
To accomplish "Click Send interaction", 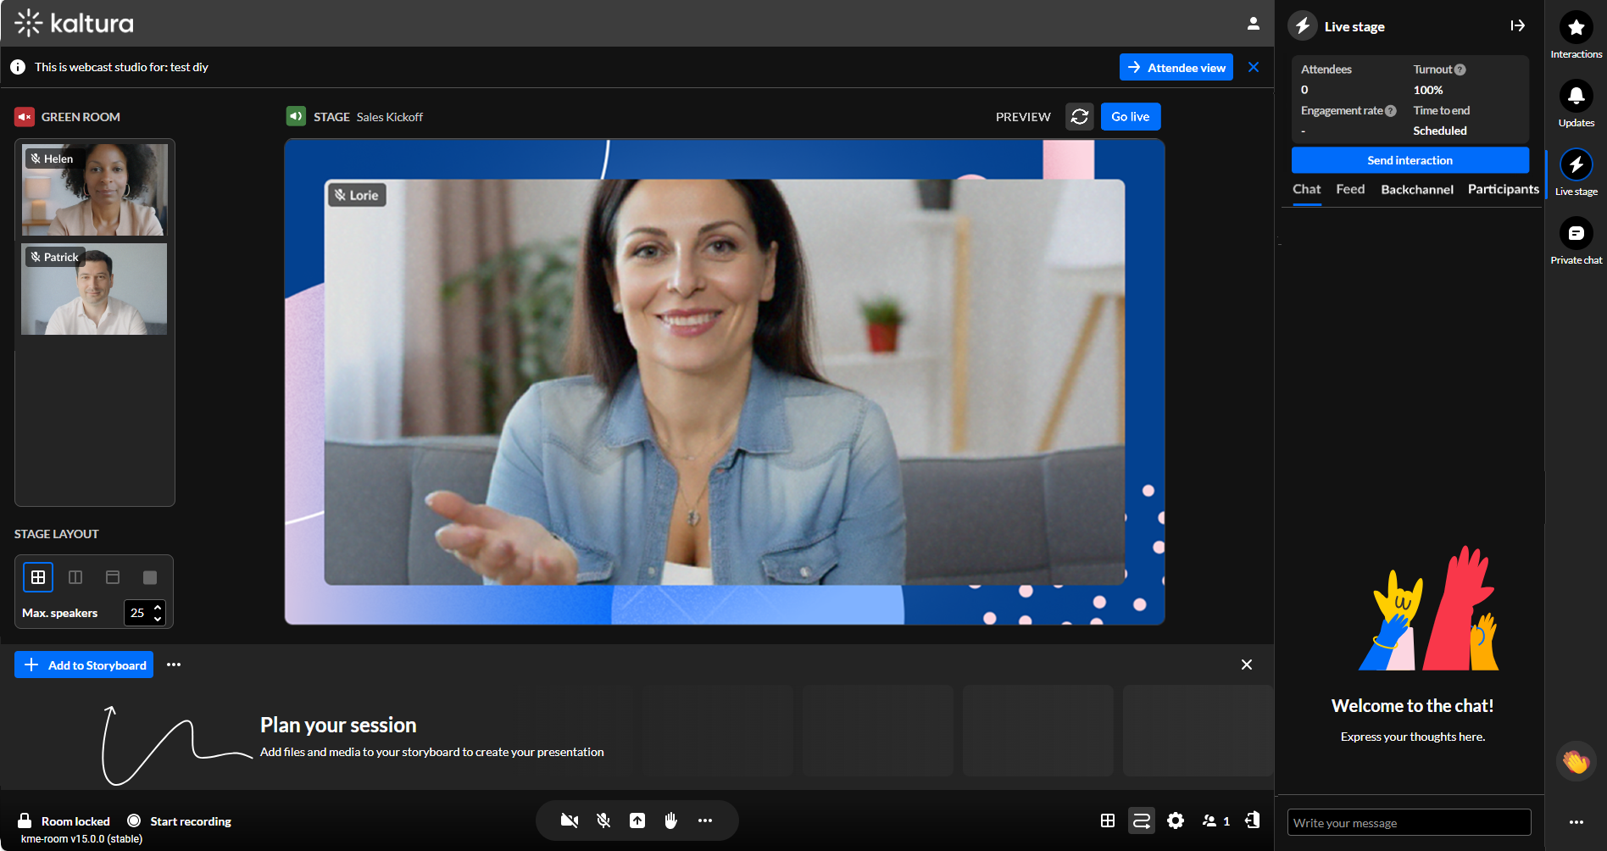I will 1410,160.
